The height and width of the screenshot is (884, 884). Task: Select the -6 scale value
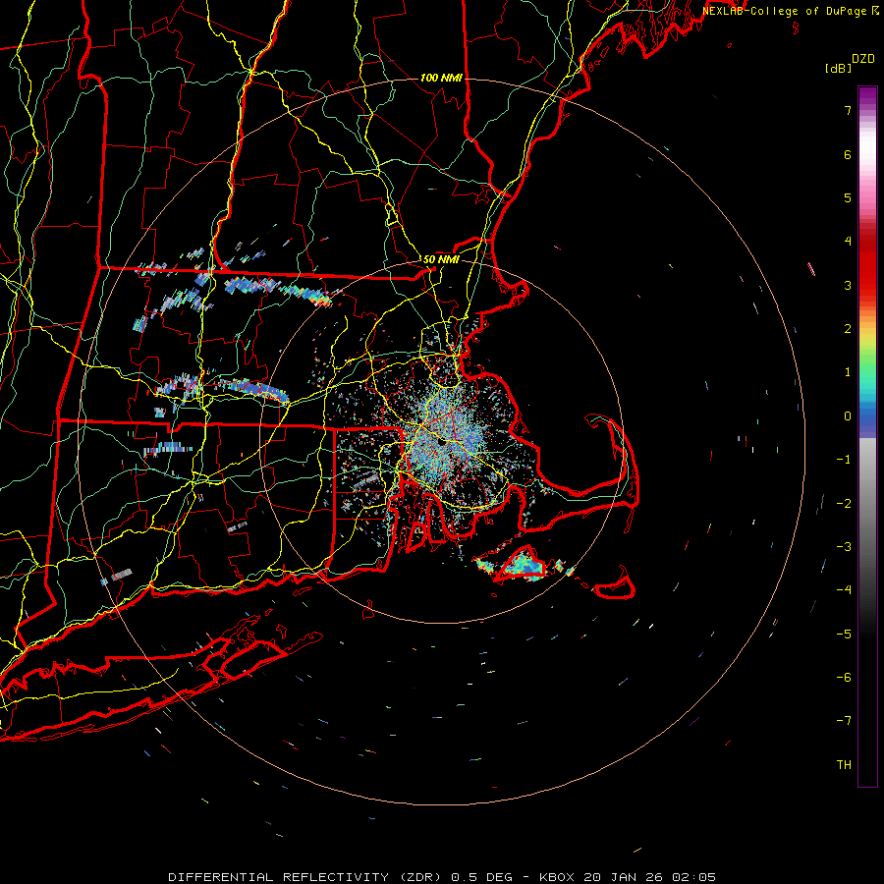[844, 678]
